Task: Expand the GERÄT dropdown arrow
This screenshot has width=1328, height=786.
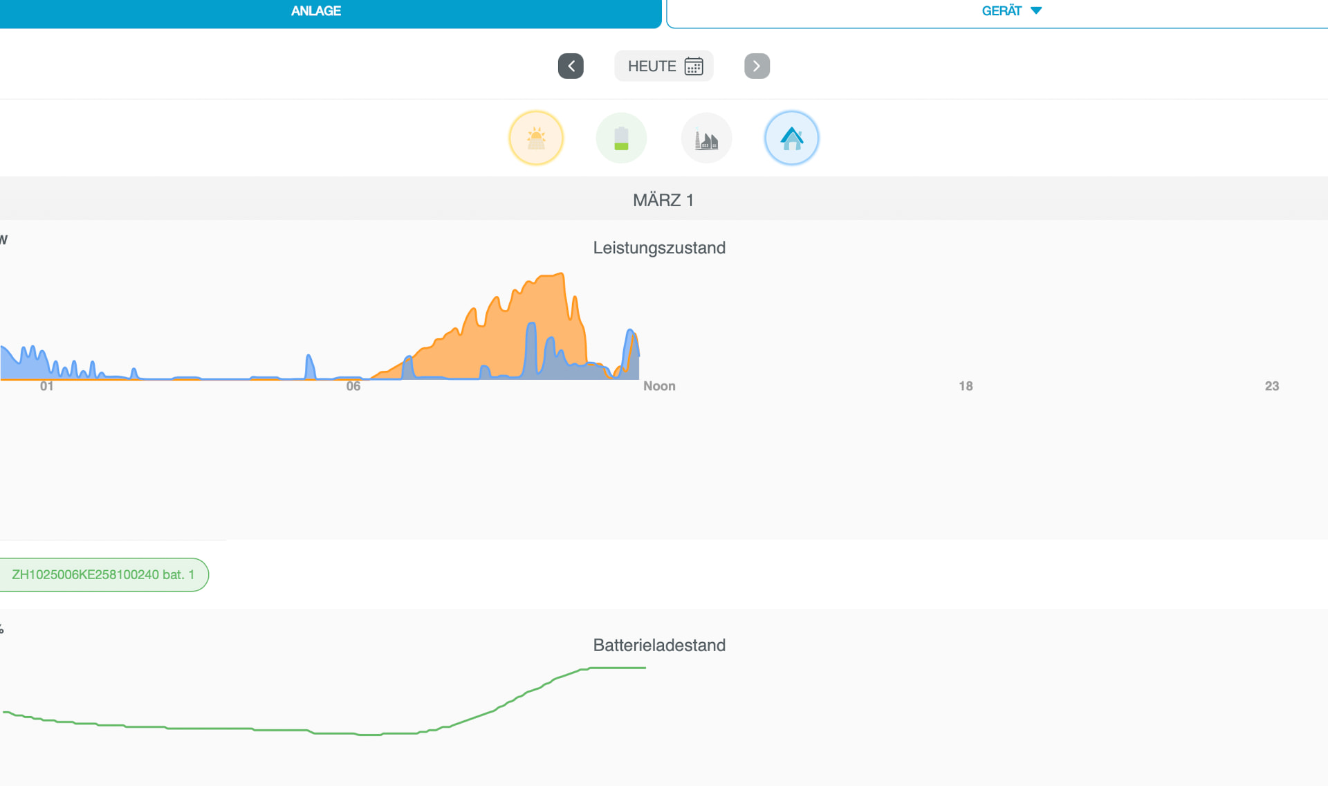Action: (1036, 11)
